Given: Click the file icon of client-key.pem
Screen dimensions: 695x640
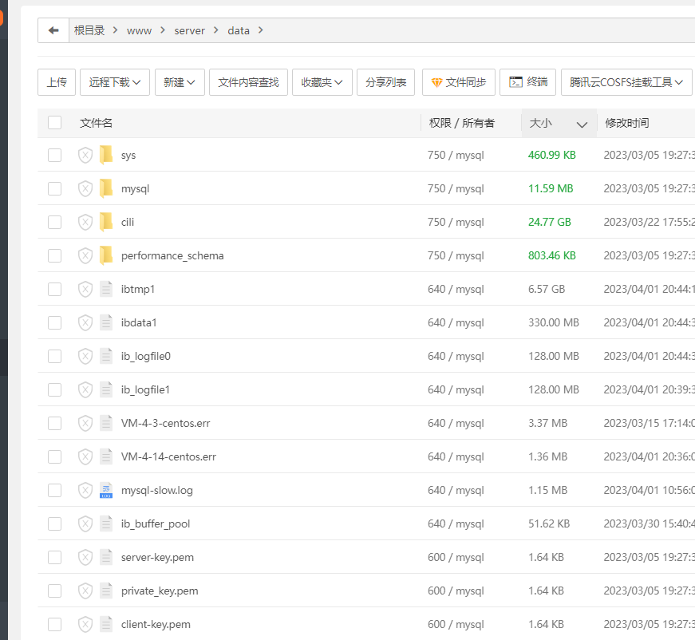Looking at the screenshot, I should coord(106,625).
